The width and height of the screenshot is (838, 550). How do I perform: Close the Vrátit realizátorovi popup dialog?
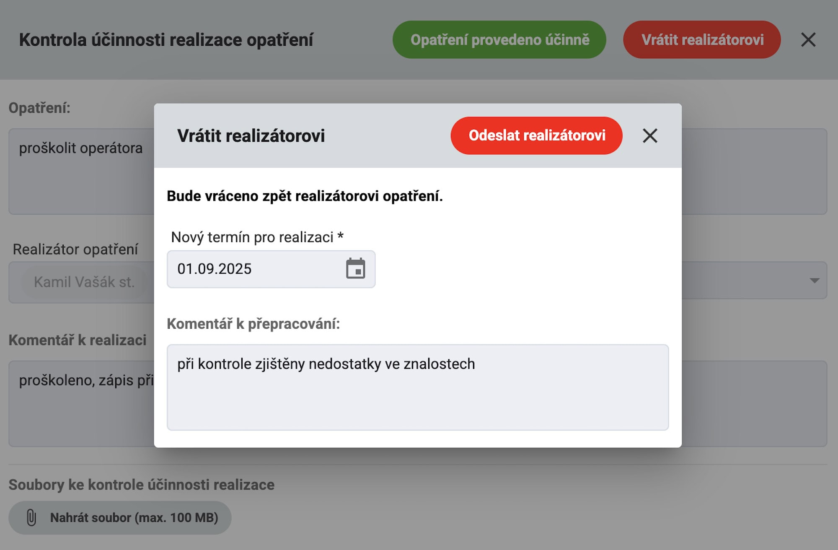tap(650, 136)
